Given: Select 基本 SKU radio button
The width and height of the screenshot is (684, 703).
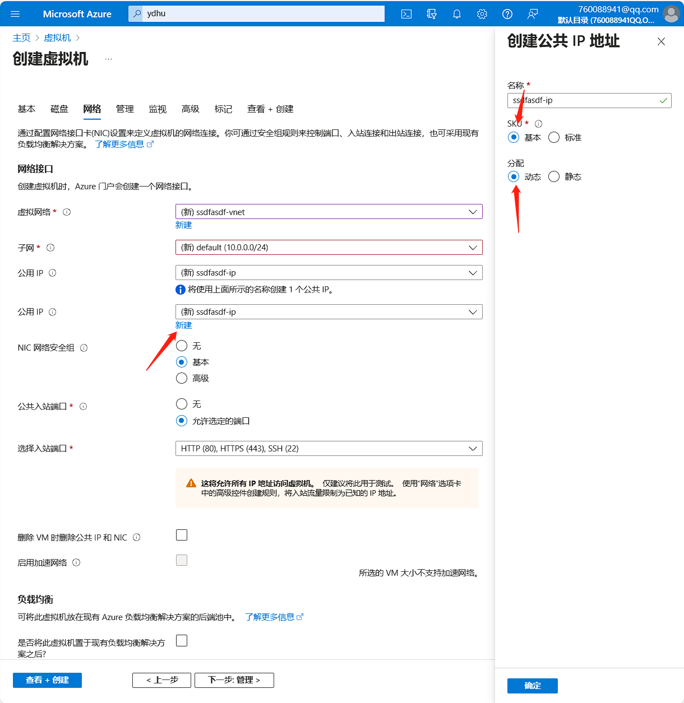Looking at the screenshot, I should pos(514,137).
